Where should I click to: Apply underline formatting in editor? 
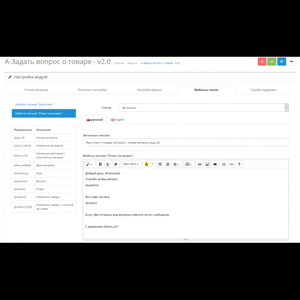click(x=108, y=164)
